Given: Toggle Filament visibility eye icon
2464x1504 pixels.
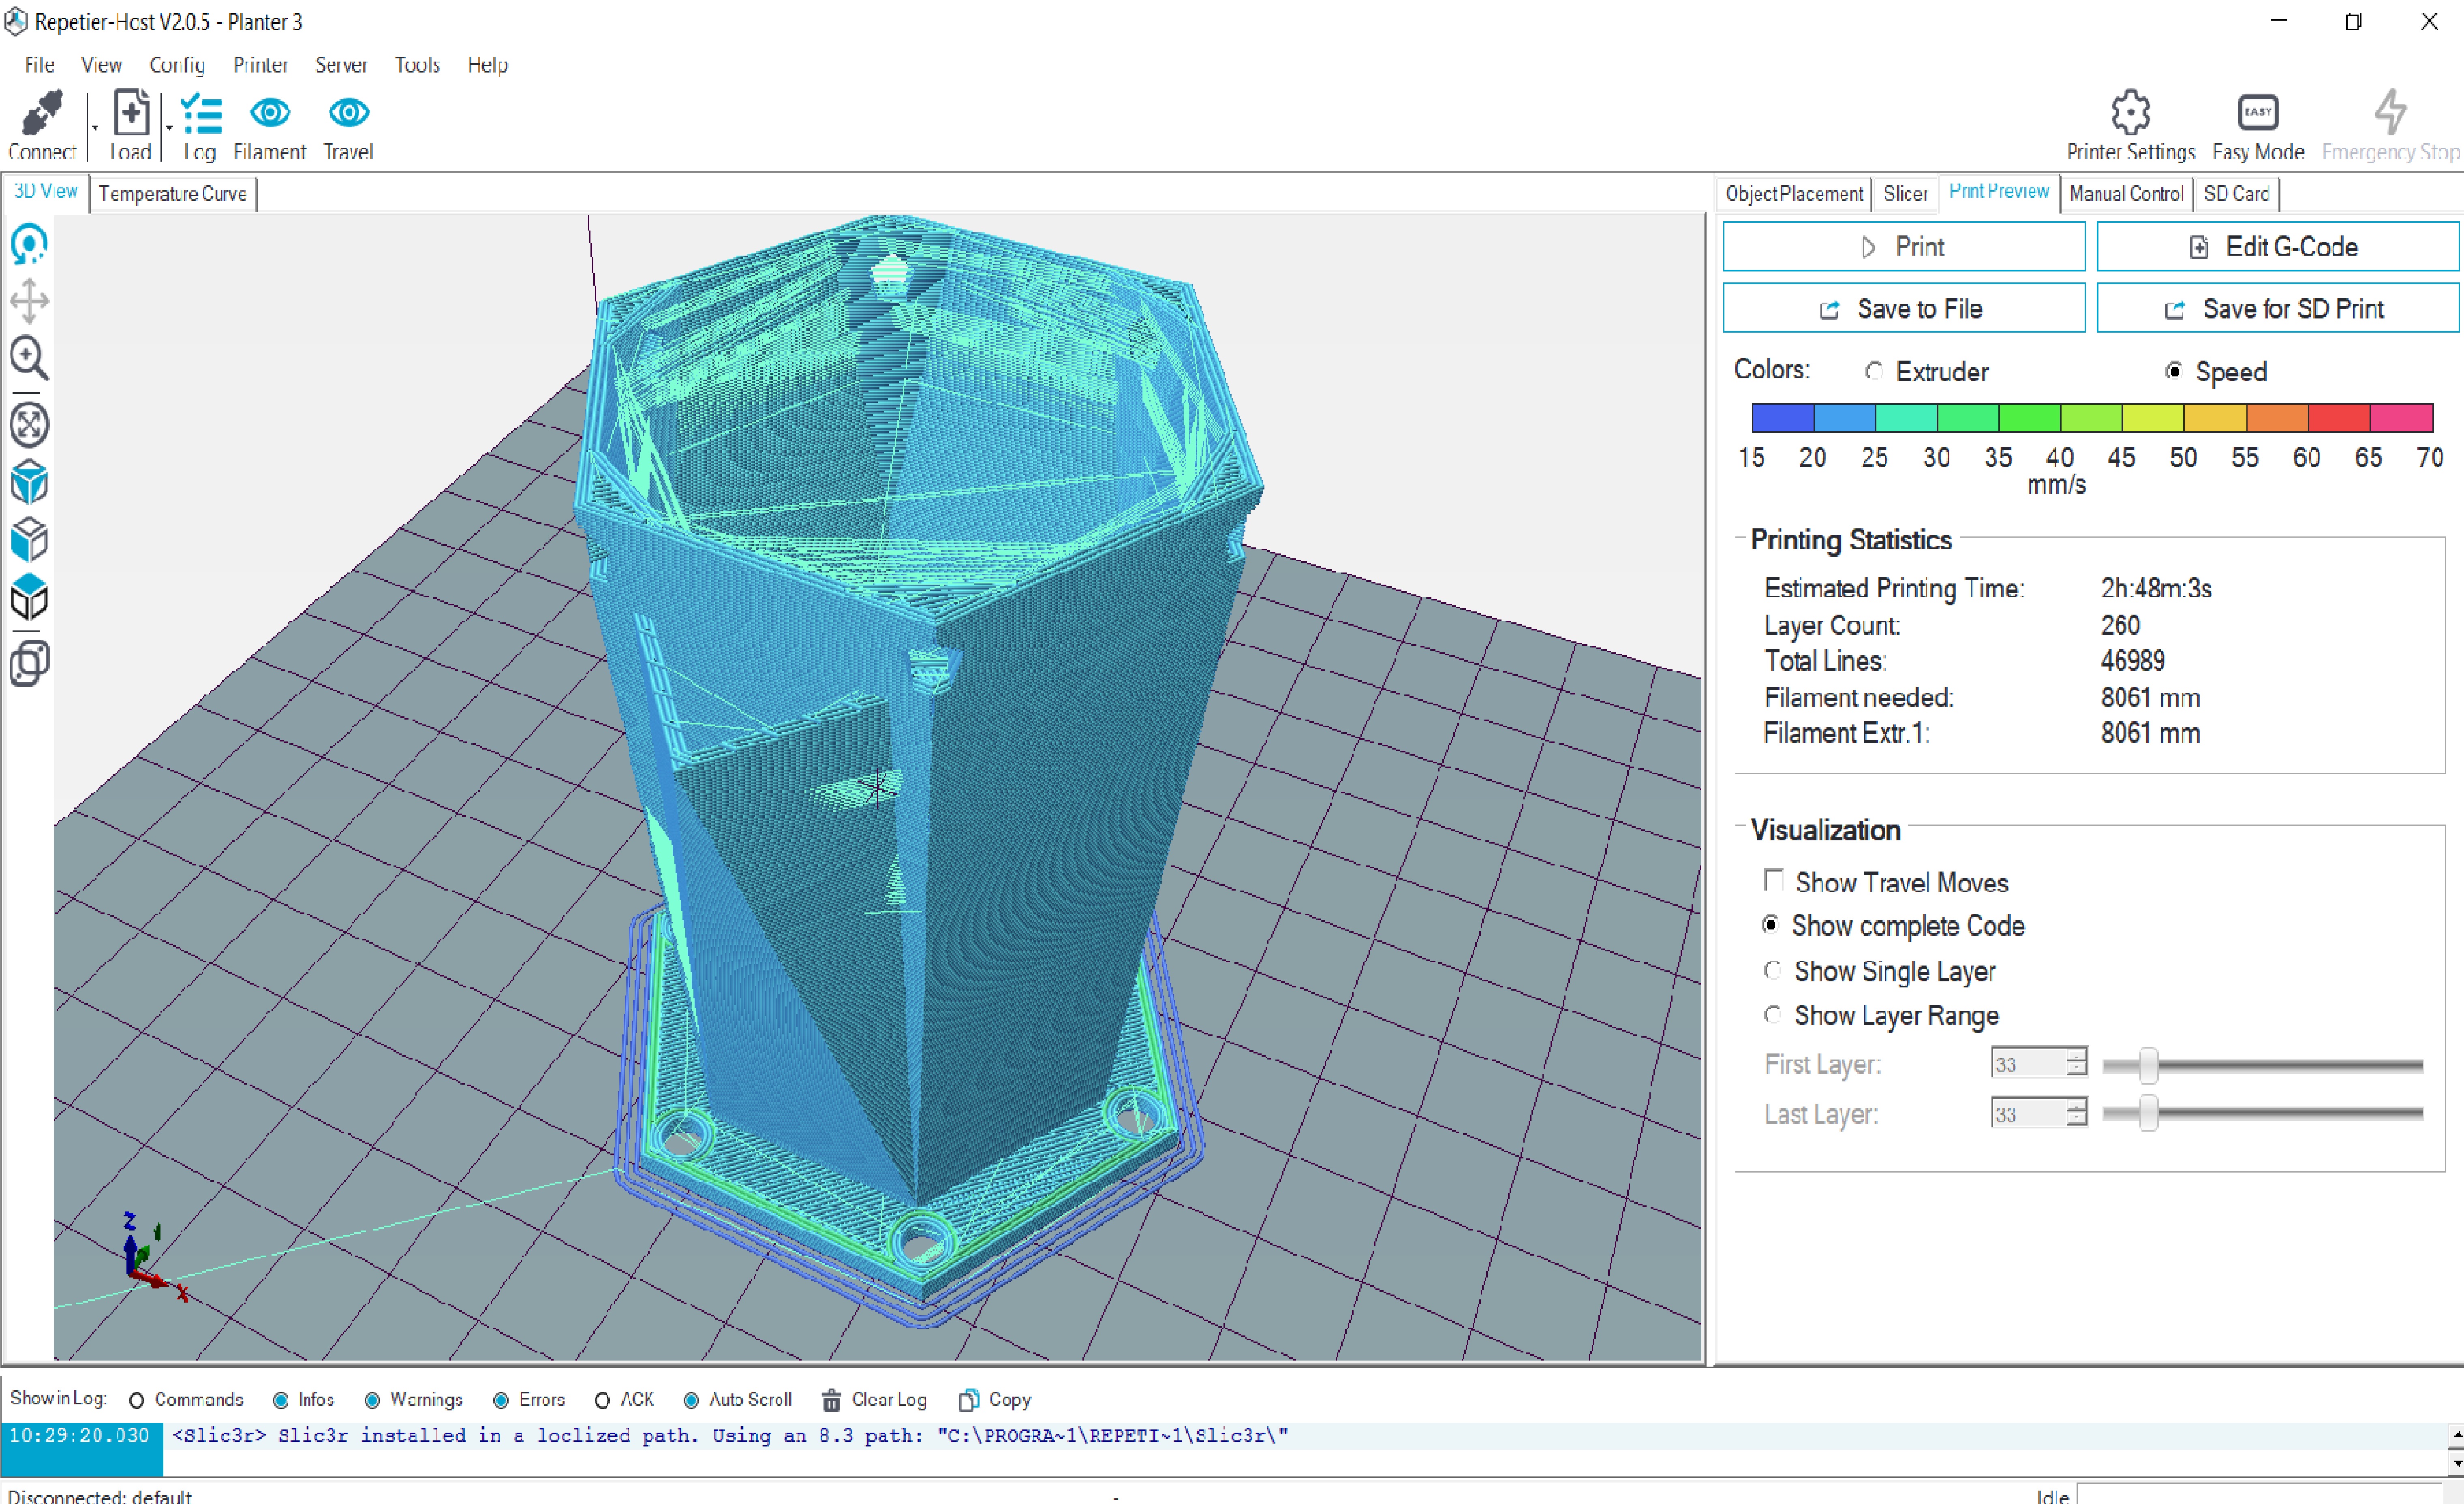Looking at the screenshot, I should click(x=270, y=113).
